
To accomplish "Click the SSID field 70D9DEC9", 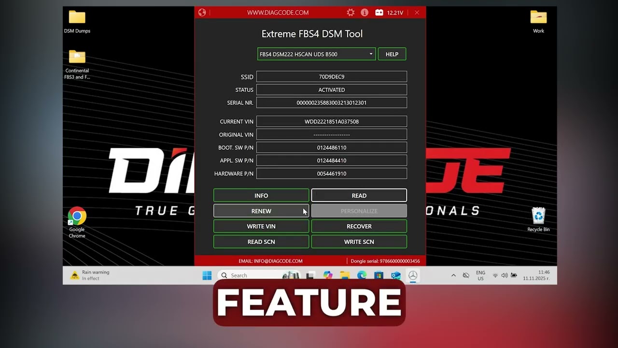I will pos(332,77).
